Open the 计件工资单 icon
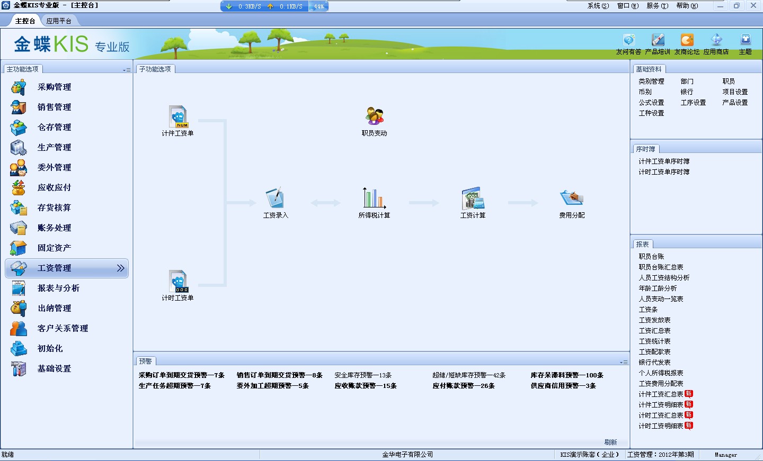 (179, 116)
